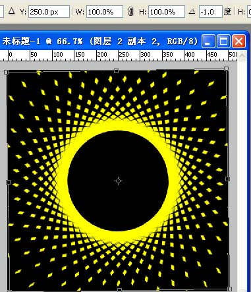Click the middle-right transform handle
Screen dimensions: 251x292
click(x=228, y=179)
